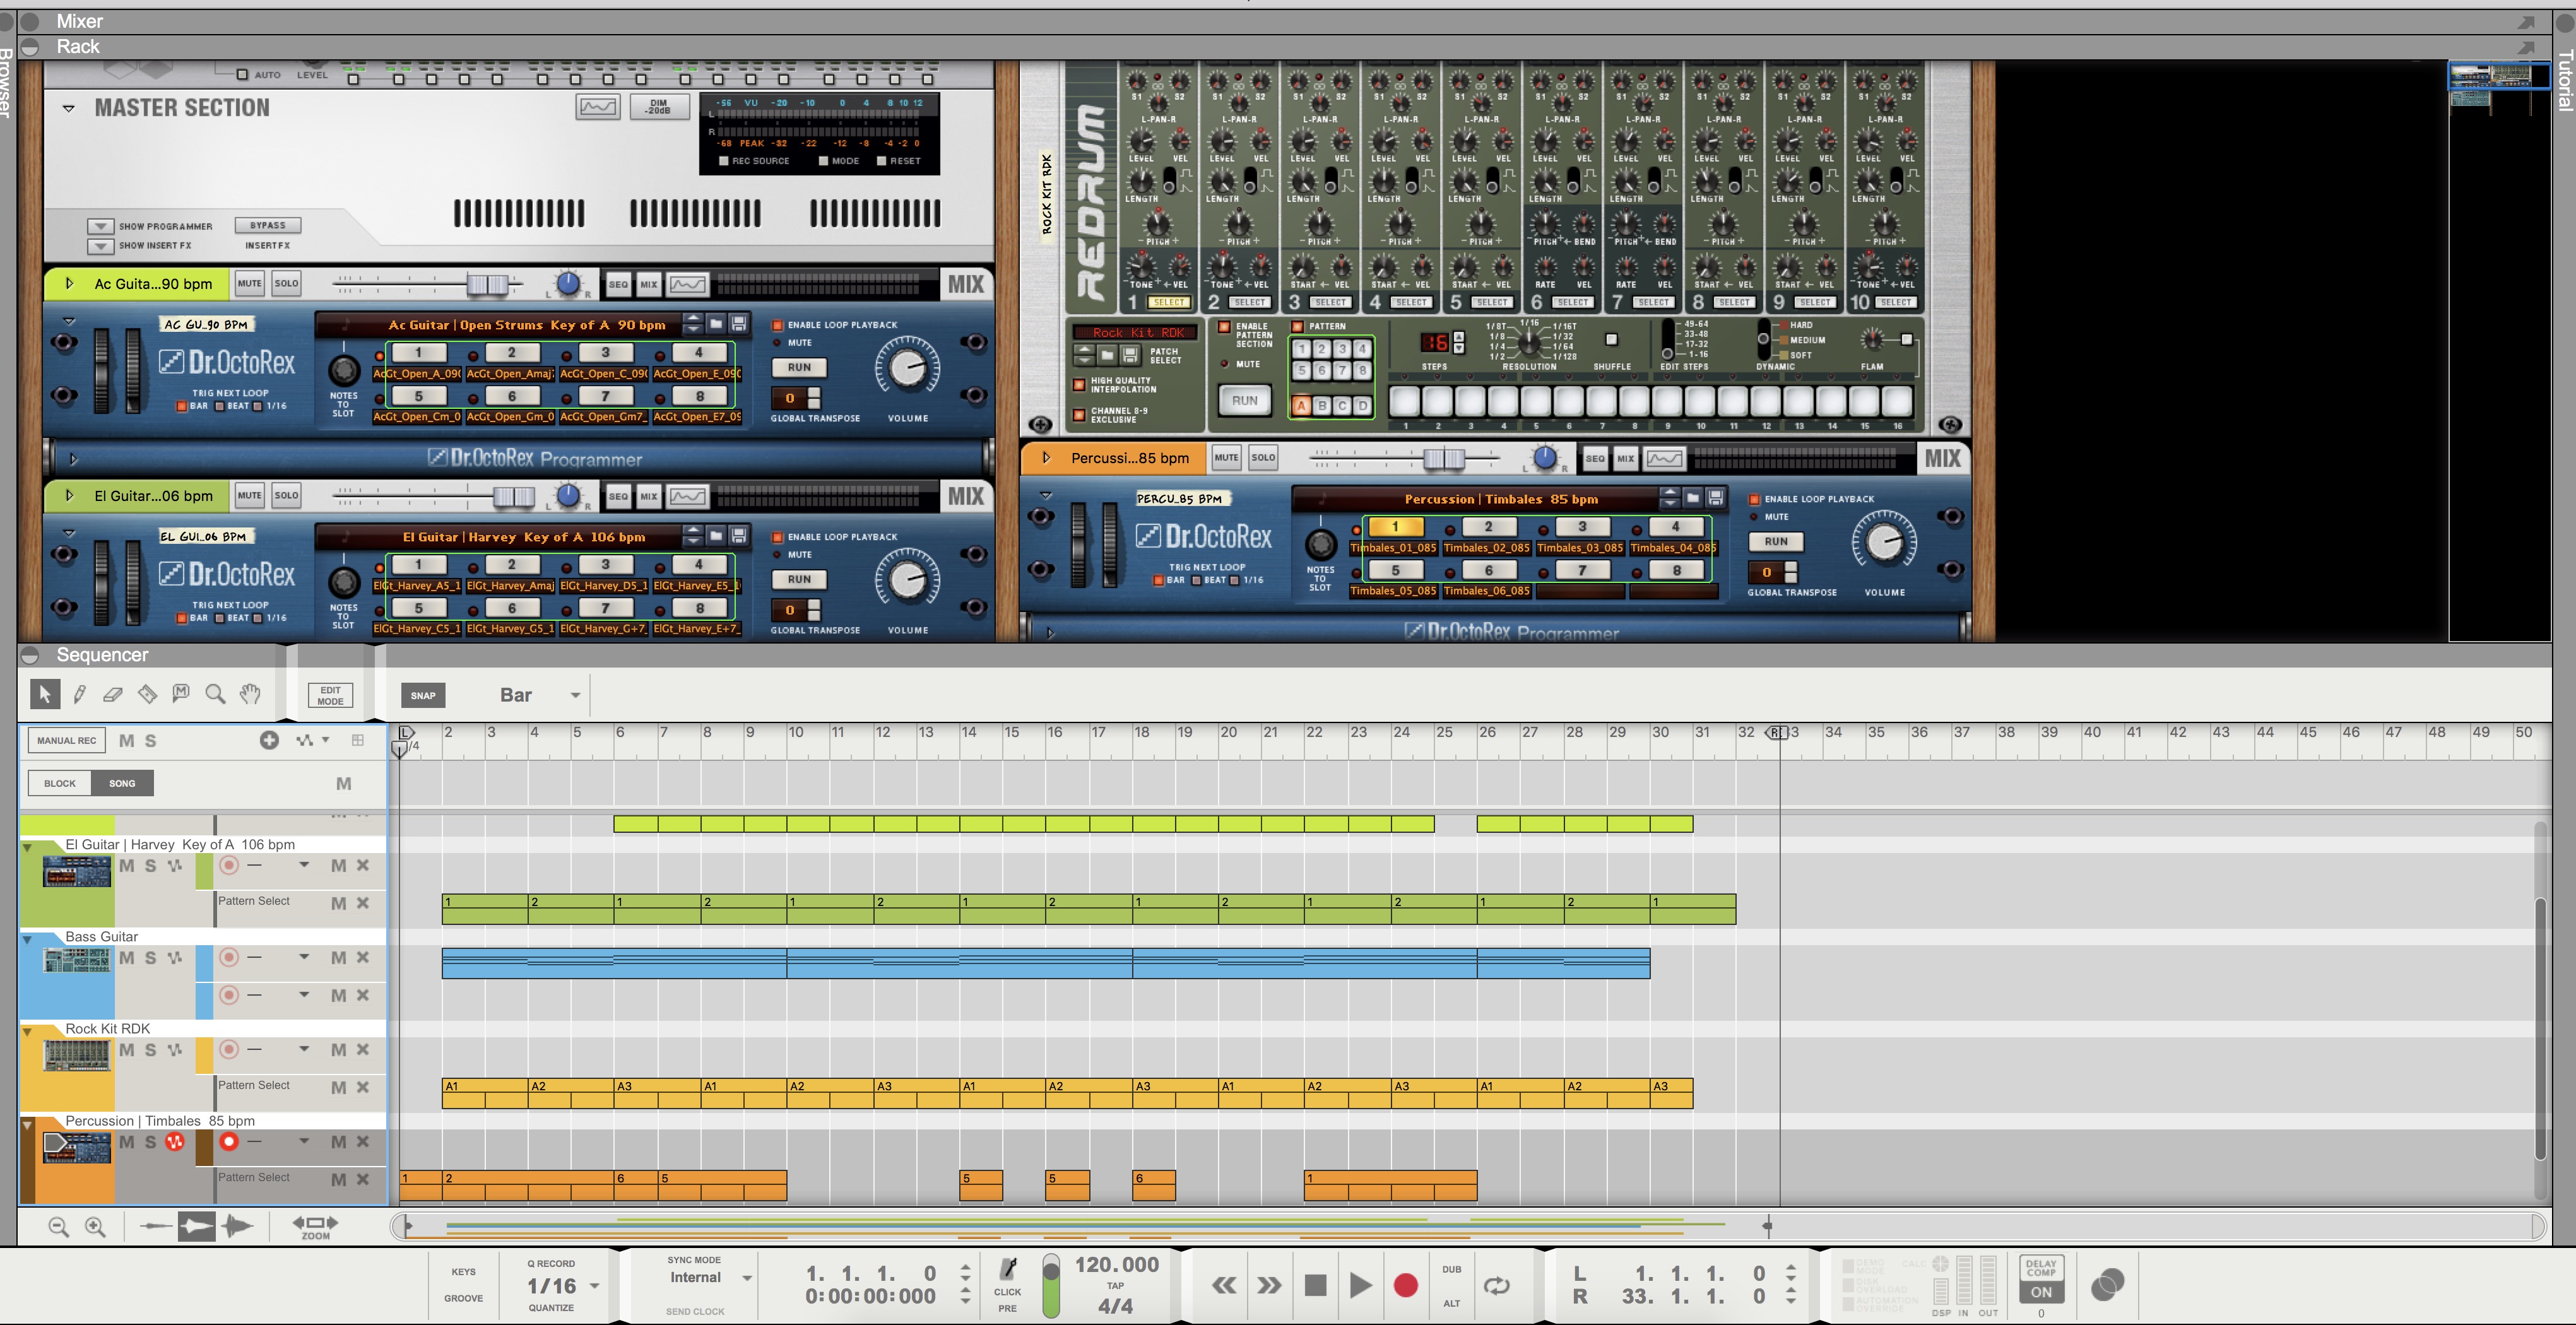Collapse the Mixer panel

pos(30,21)
